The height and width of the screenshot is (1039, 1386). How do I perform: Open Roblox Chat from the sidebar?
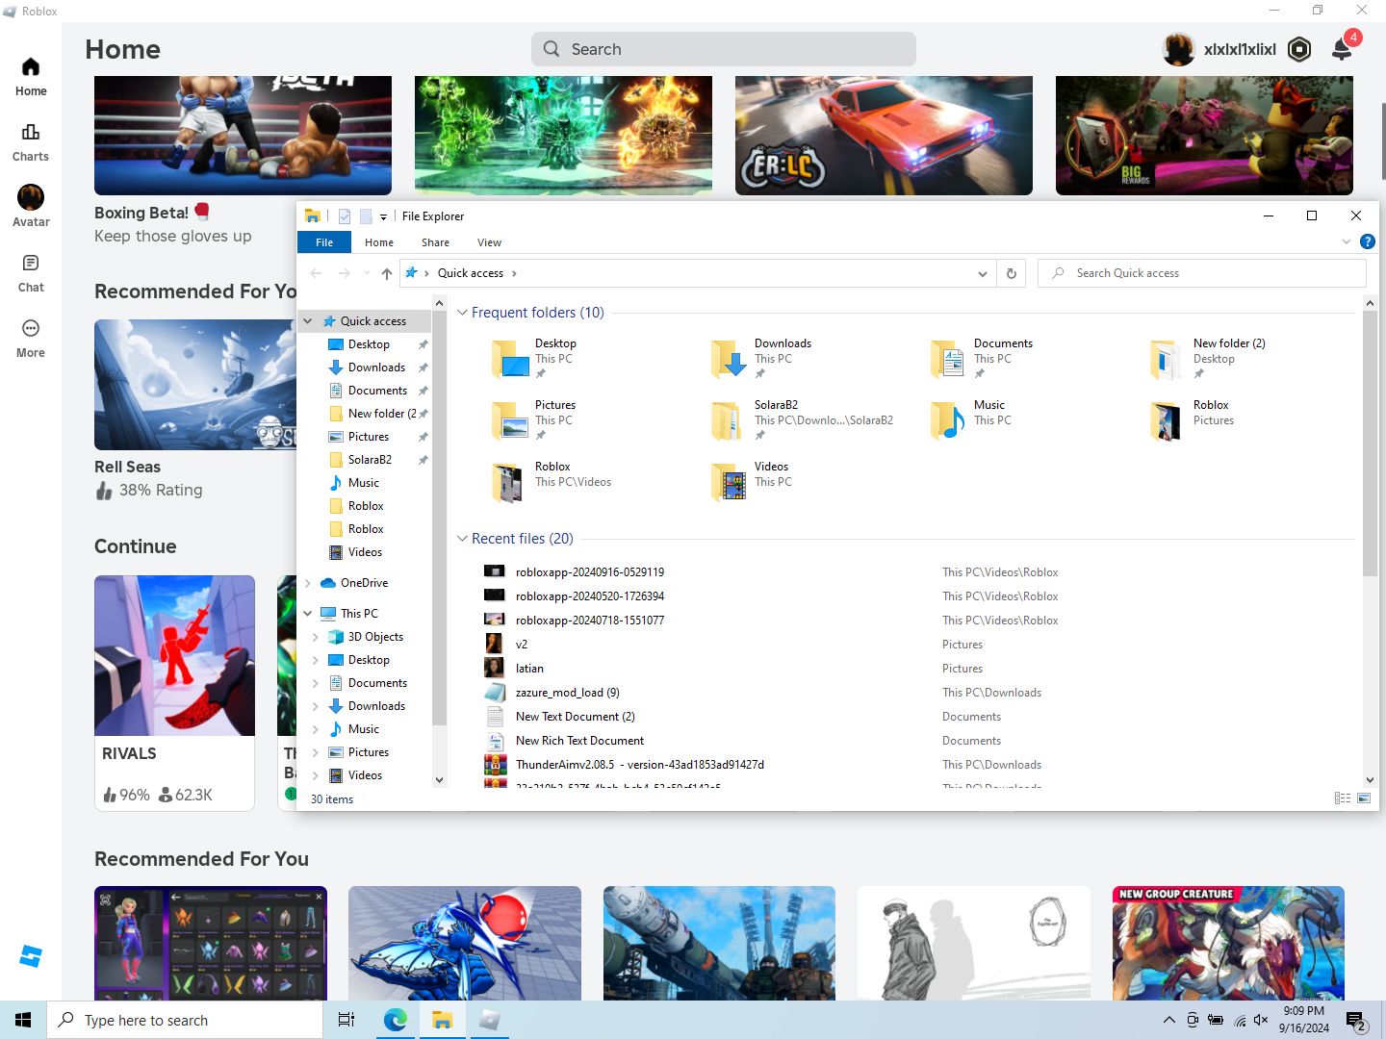(31, 272)
